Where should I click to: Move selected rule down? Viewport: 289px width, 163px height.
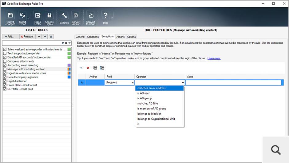tap(45, 37)
